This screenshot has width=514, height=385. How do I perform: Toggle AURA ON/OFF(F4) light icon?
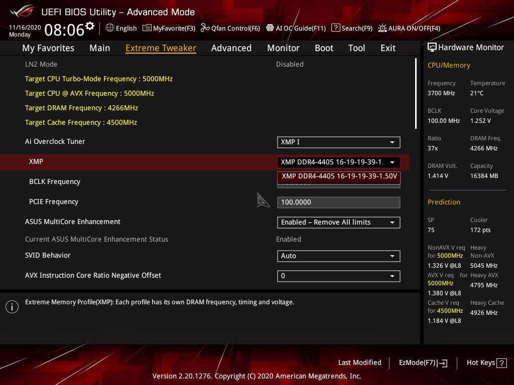tap(382, 28)
